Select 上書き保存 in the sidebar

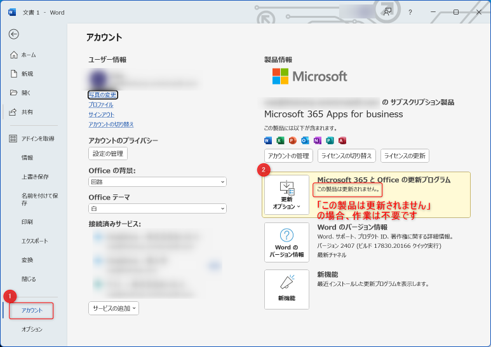[35, 177]
